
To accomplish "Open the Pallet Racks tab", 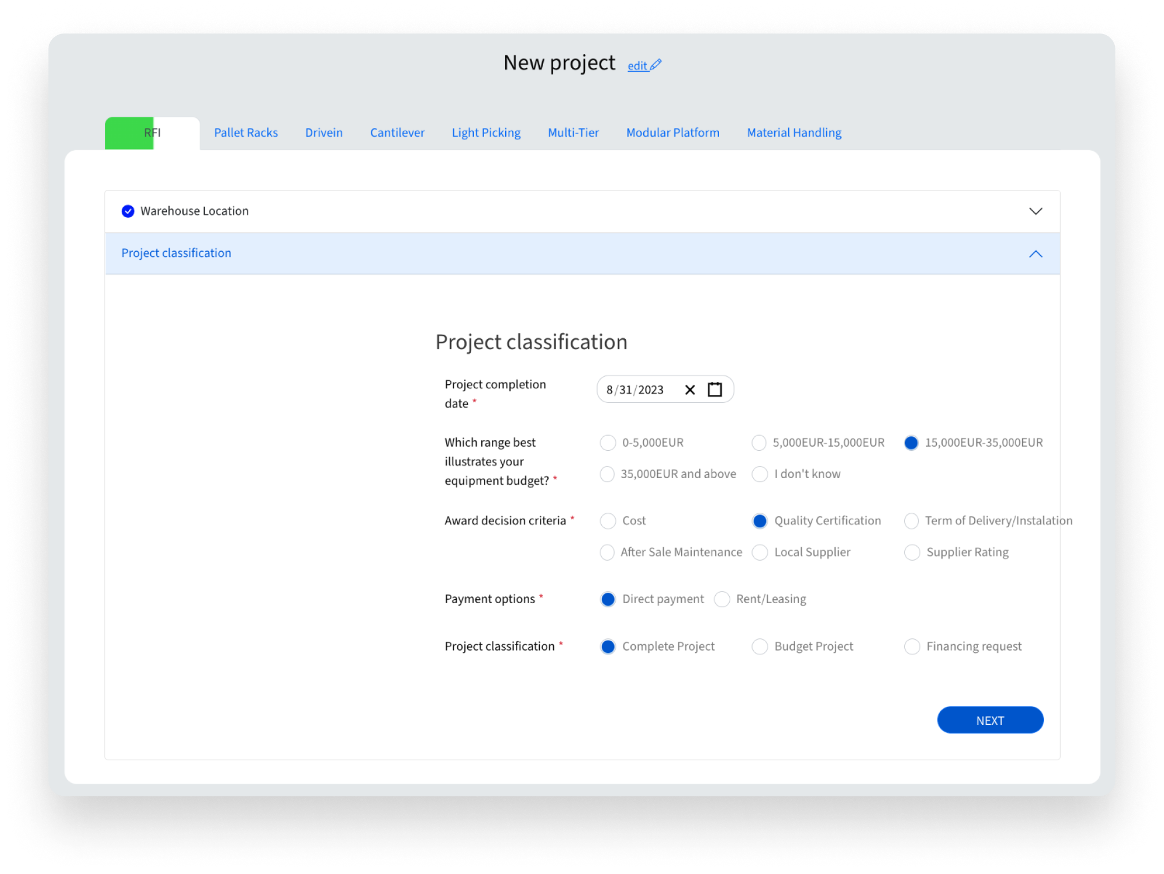I will pos(246,133).
